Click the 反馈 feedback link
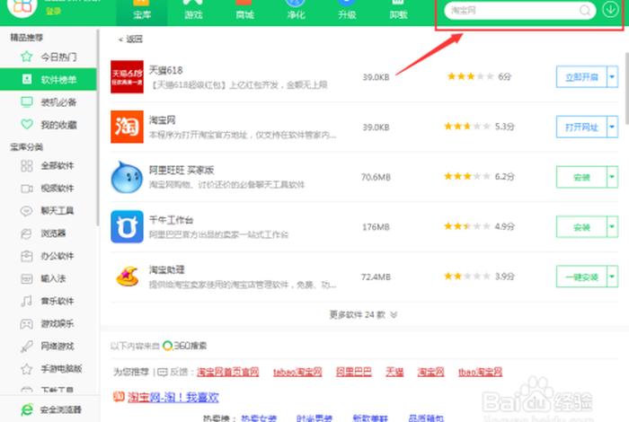 (179, 372)
